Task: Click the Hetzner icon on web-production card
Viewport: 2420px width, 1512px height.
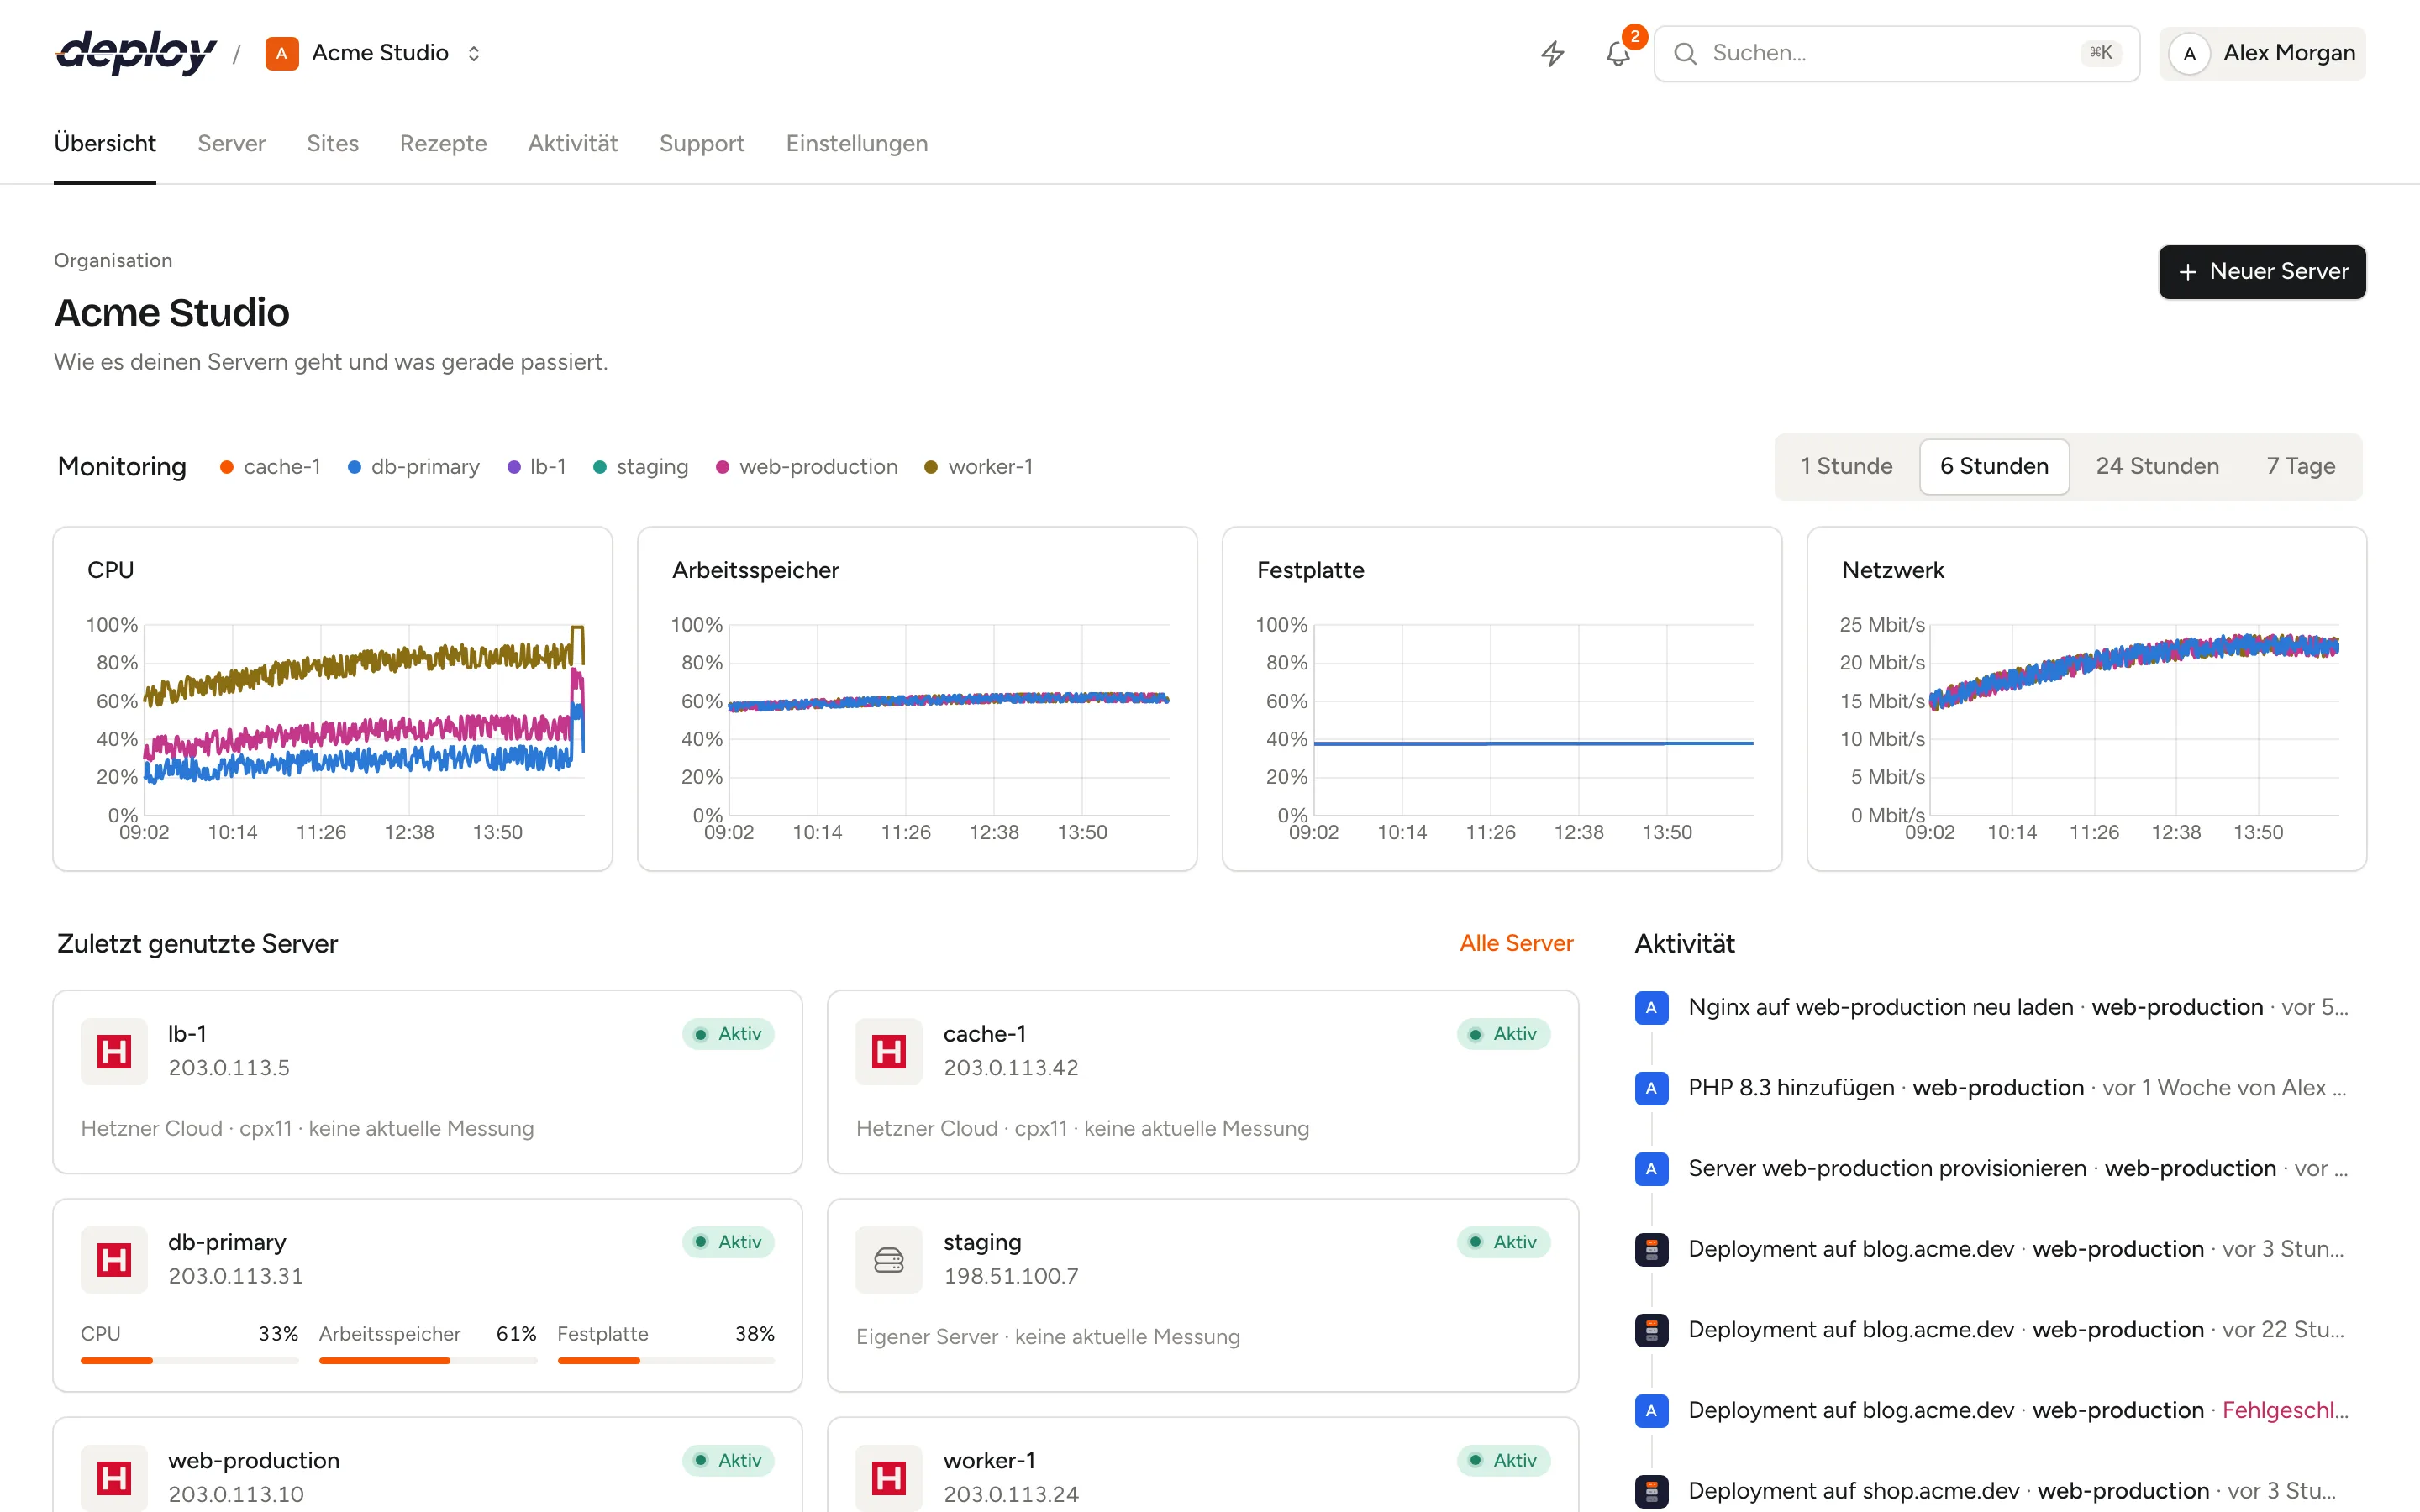Action: click(x=114, y=1477)
